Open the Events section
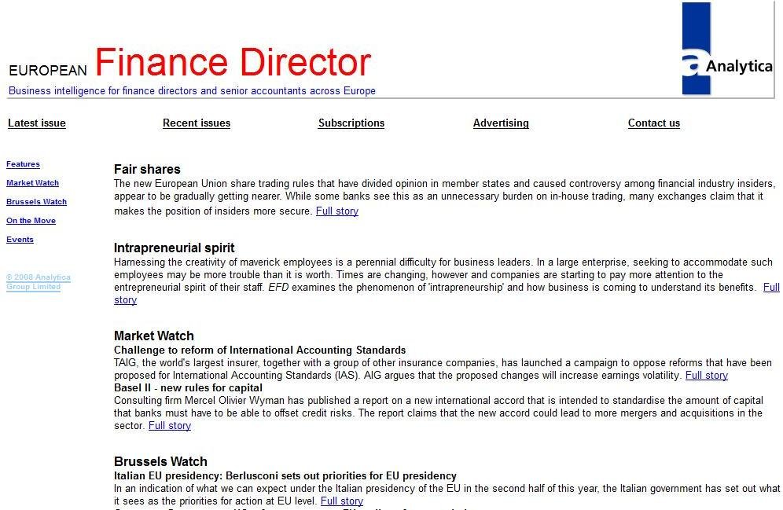783x510 pixels. (x=20, y=240)
